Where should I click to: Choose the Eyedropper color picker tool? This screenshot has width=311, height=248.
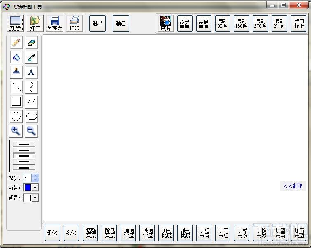click(x=31, y=57)
